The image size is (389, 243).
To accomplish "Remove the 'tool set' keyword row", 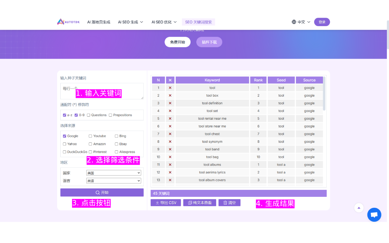I will click(x=170, y=111).
